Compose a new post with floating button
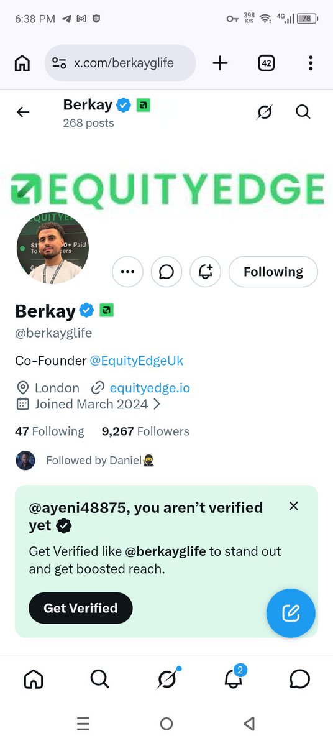 (291, 613)
